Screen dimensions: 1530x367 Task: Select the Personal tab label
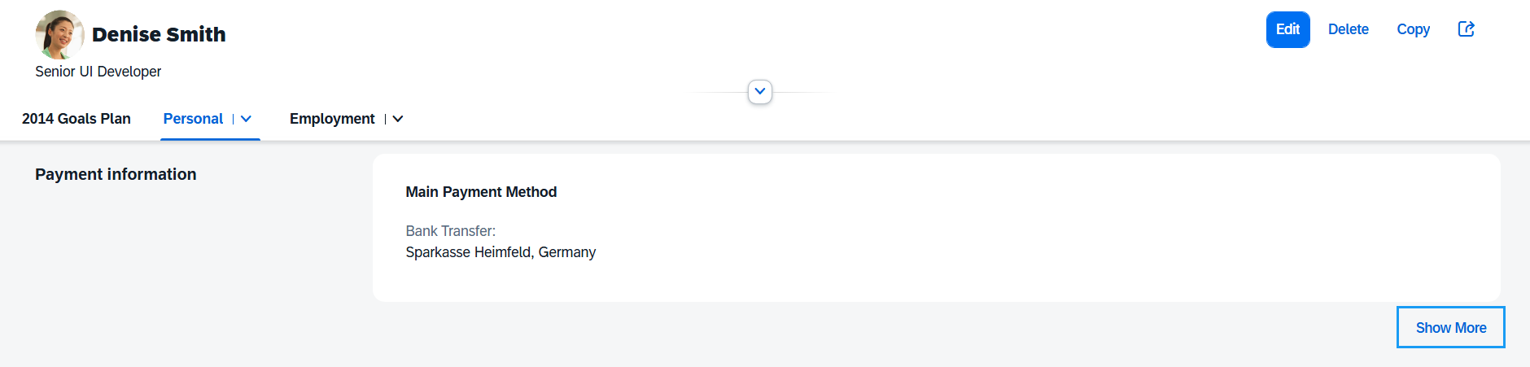coord(193,119)
